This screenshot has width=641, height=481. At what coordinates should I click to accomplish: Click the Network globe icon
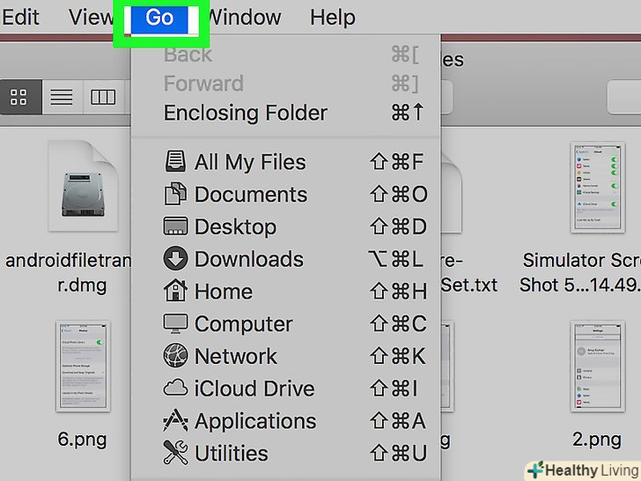175,356
